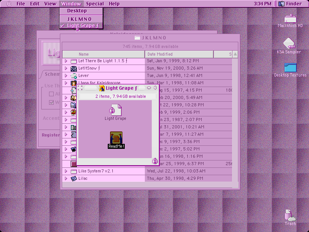Open the Light Grape scheme file icon
309x232 pixels.
(x=115, y=110)
